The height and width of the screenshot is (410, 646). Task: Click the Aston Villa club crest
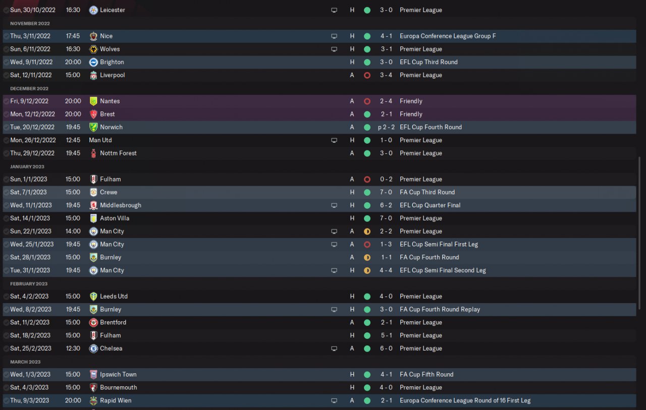pyautogui.click(x=93, y=218)
